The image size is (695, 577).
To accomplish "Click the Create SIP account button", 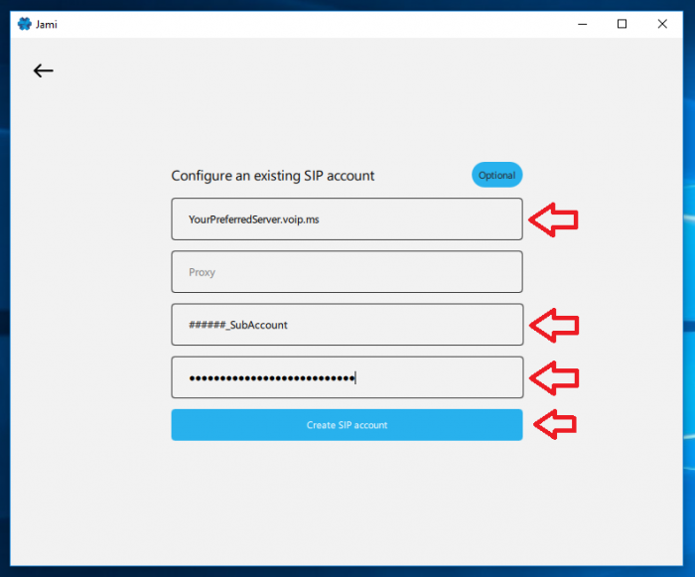I will click(347, 425).
